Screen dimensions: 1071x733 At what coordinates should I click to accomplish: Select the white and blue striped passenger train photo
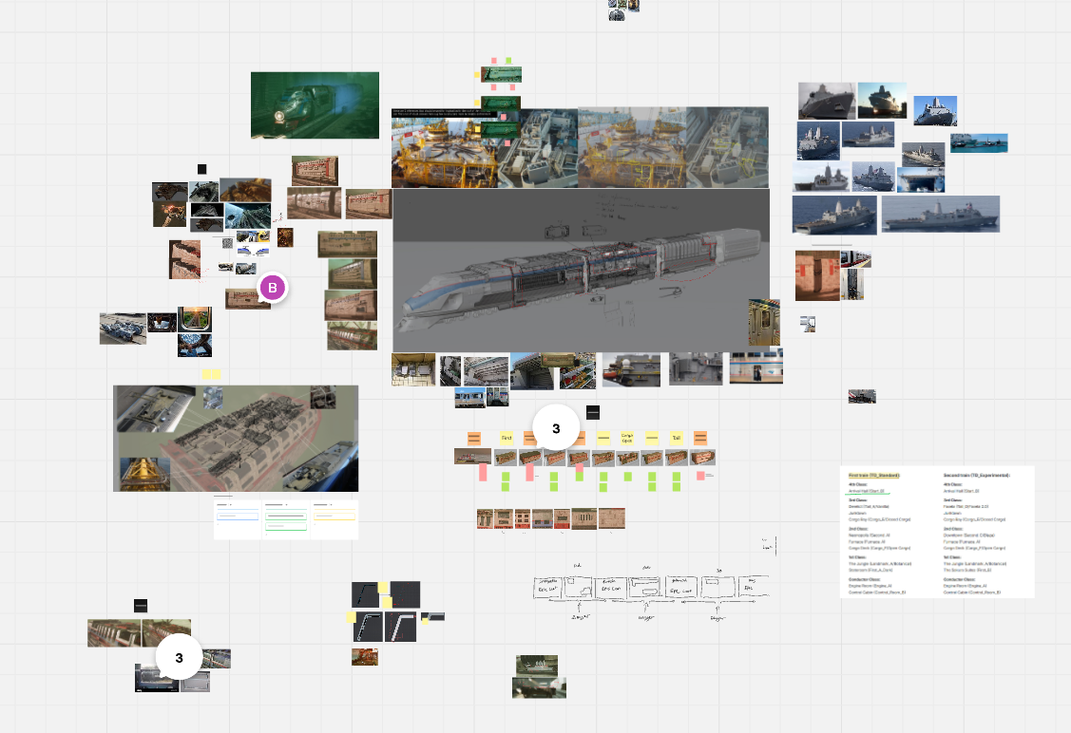[755, 367]
